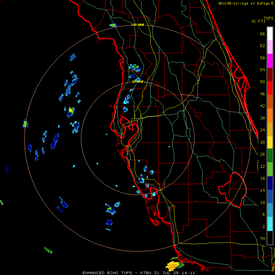Click the 22 legend value
275x275 pixels.
tap(262, 166)
